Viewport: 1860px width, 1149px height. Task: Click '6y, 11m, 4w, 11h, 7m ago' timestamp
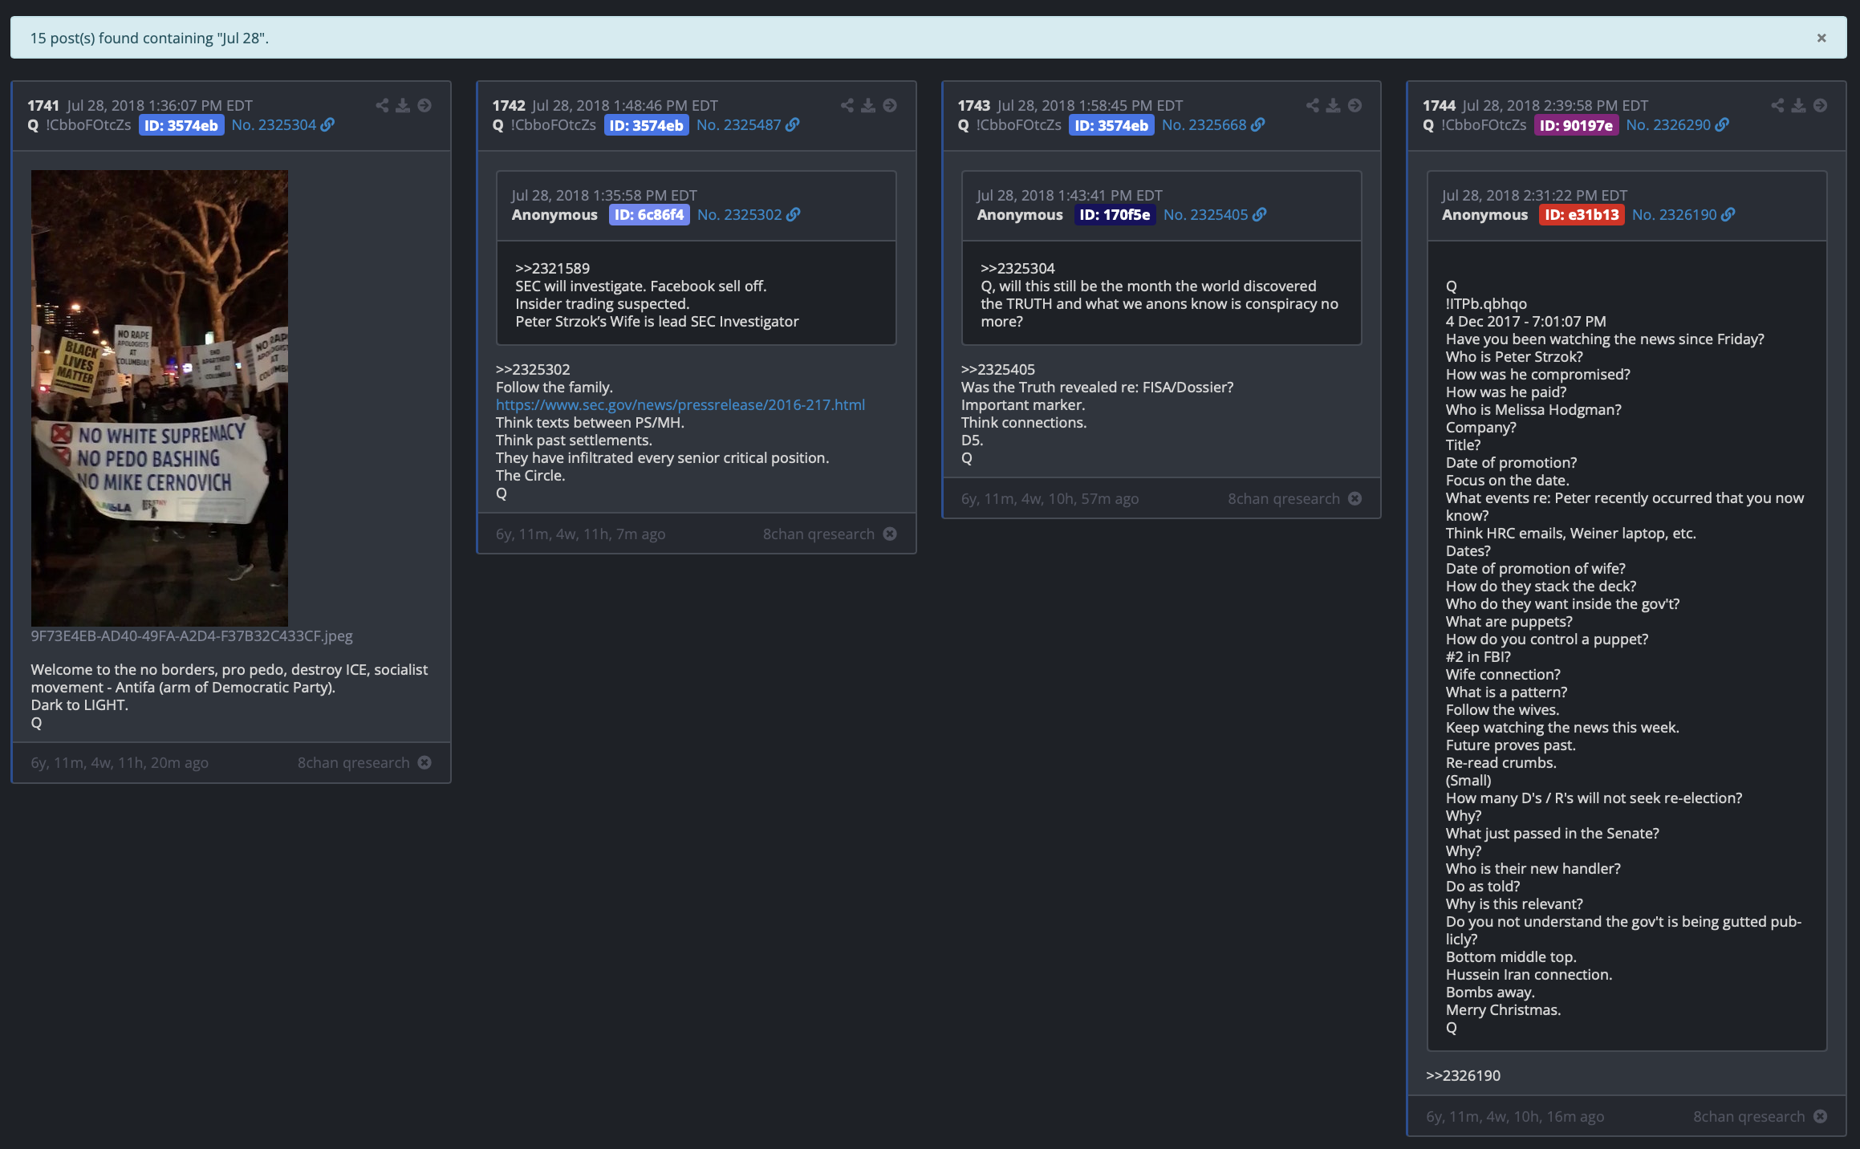coord(580,534)
